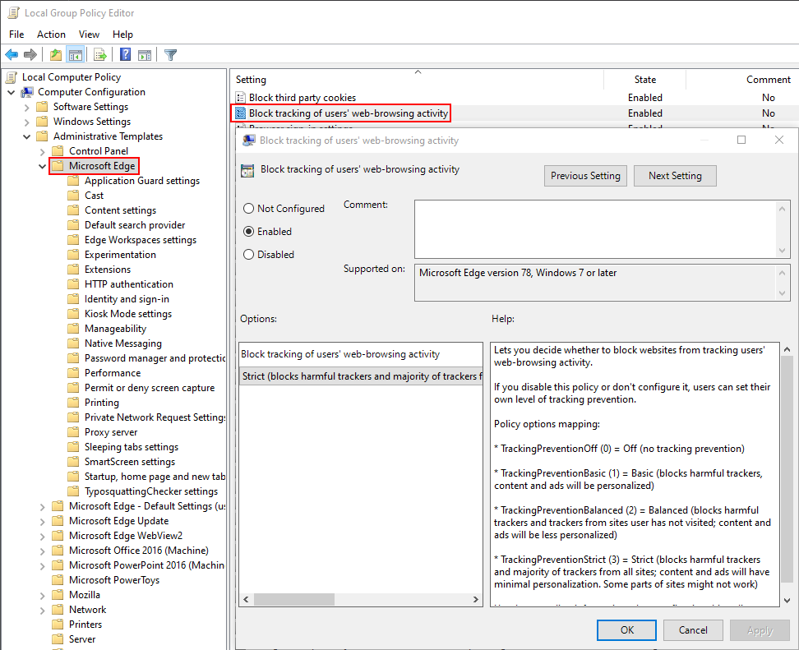Select the Microsoft Edge tree folder

[x=102, y=165]
